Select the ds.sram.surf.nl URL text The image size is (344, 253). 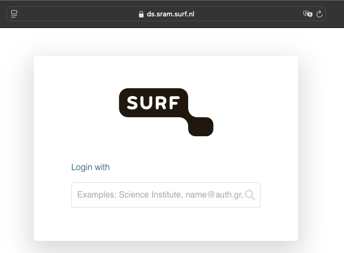(x=171, y=14)
